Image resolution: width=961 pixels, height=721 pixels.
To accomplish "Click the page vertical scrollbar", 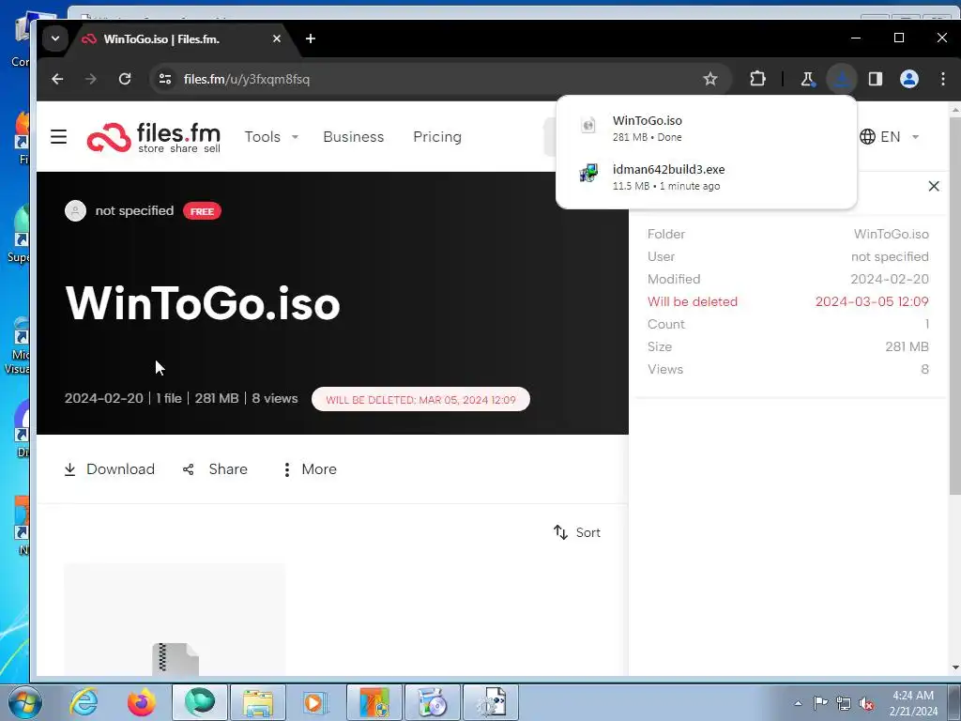I will tap(954, 307).
